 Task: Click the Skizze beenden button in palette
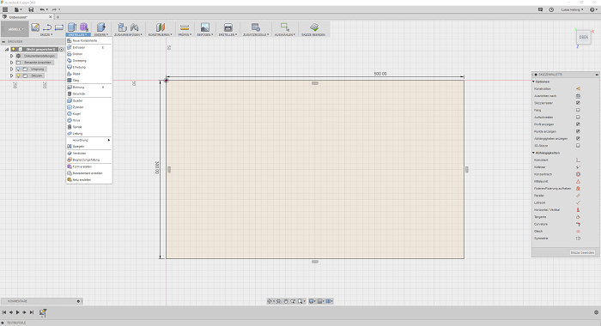click(582, 252)
